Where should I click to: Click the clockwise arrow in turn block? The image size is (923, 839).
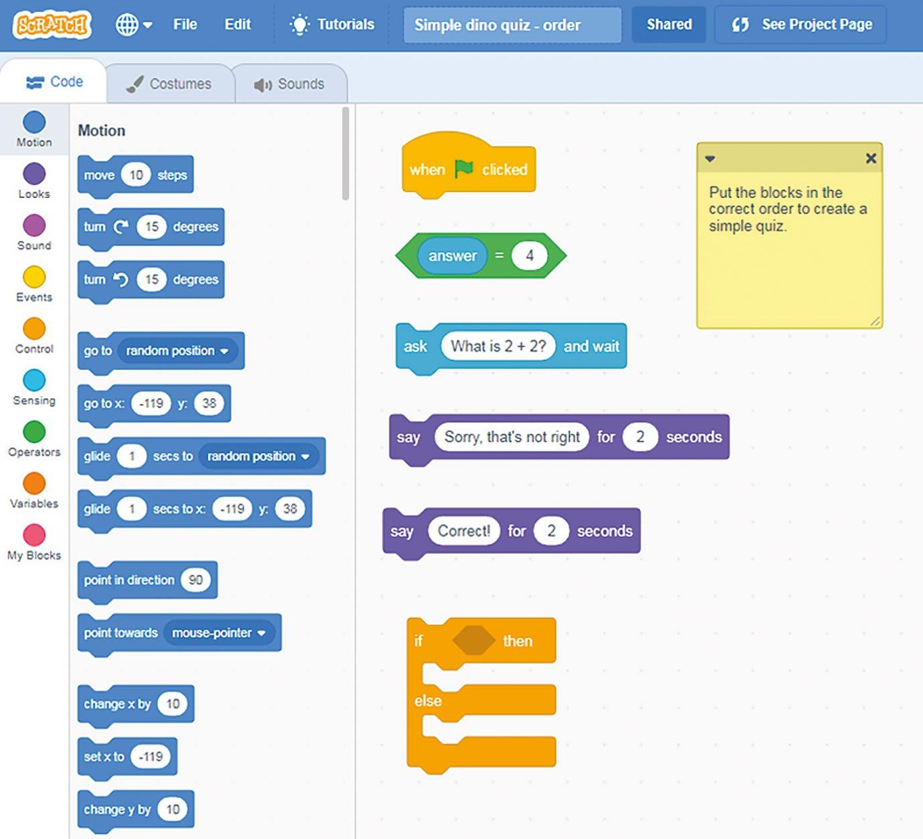click(121, 227)
